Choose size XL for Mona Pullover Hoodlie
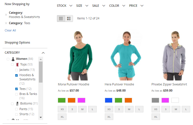Viewport: 193px width, 125px height. [x=62, y=117]
